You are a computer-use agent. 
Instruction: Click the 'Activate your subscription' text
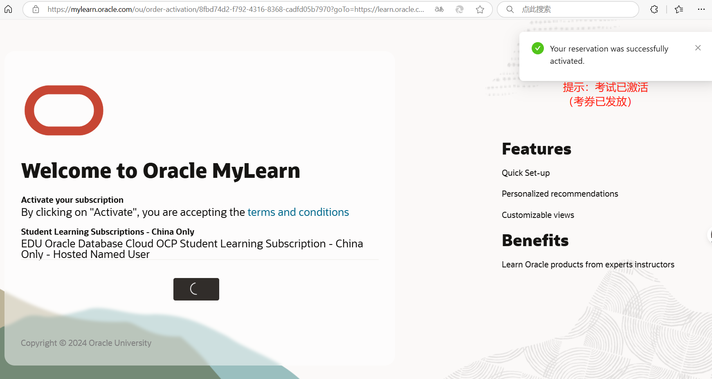(72, 200)
